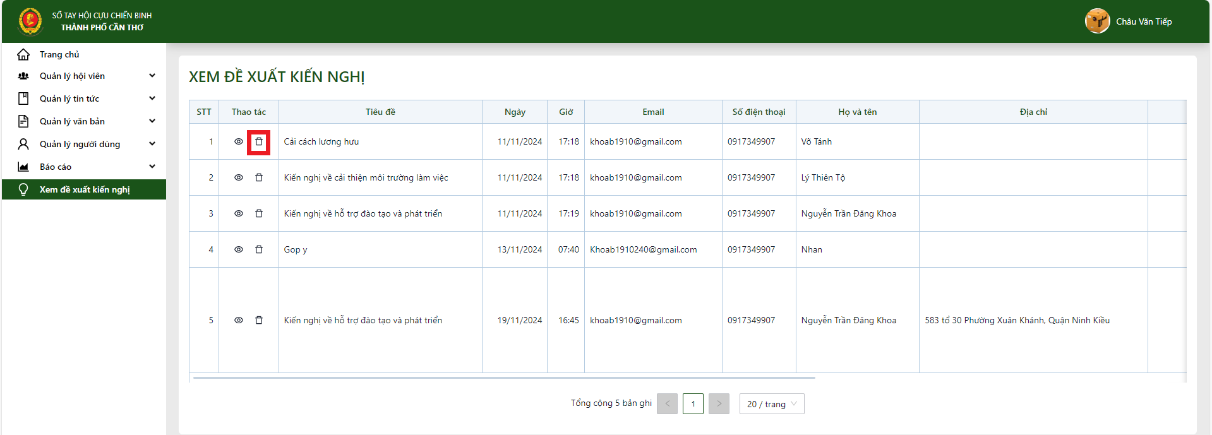The width and height of the screenshot is (1212, 435).
Task: View row 3 proposal sent at 17:19
Action: tap(239, 213)
